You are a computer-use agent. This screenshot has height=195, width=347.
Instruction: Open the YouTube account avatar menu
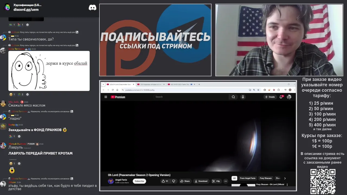(289, 97)
